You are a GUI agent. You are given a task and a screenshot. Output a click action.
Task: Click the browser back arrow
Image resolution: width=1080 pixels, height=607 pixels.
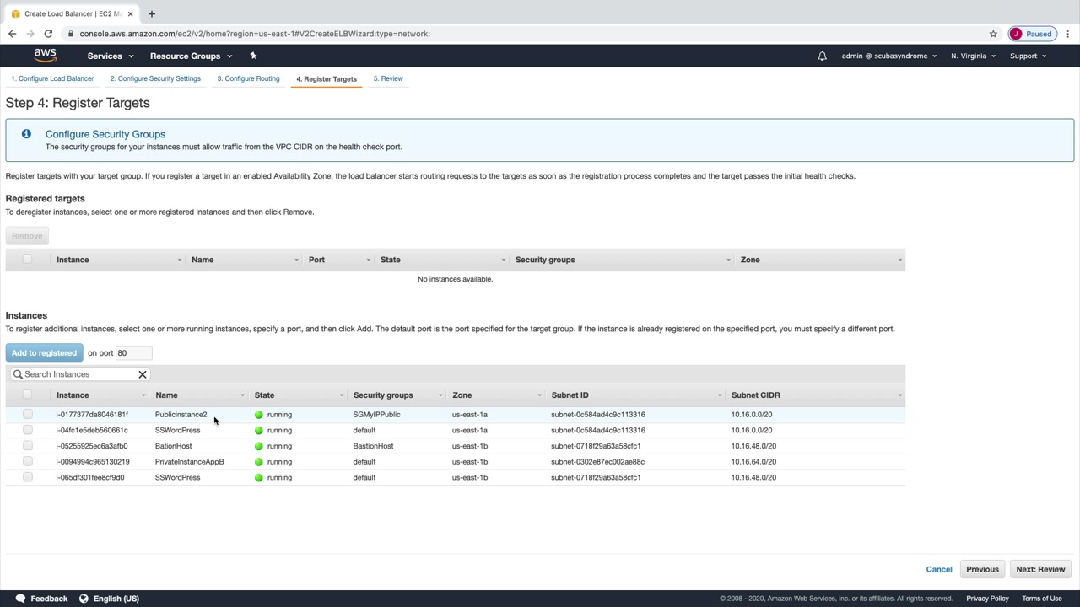[12, 34]
